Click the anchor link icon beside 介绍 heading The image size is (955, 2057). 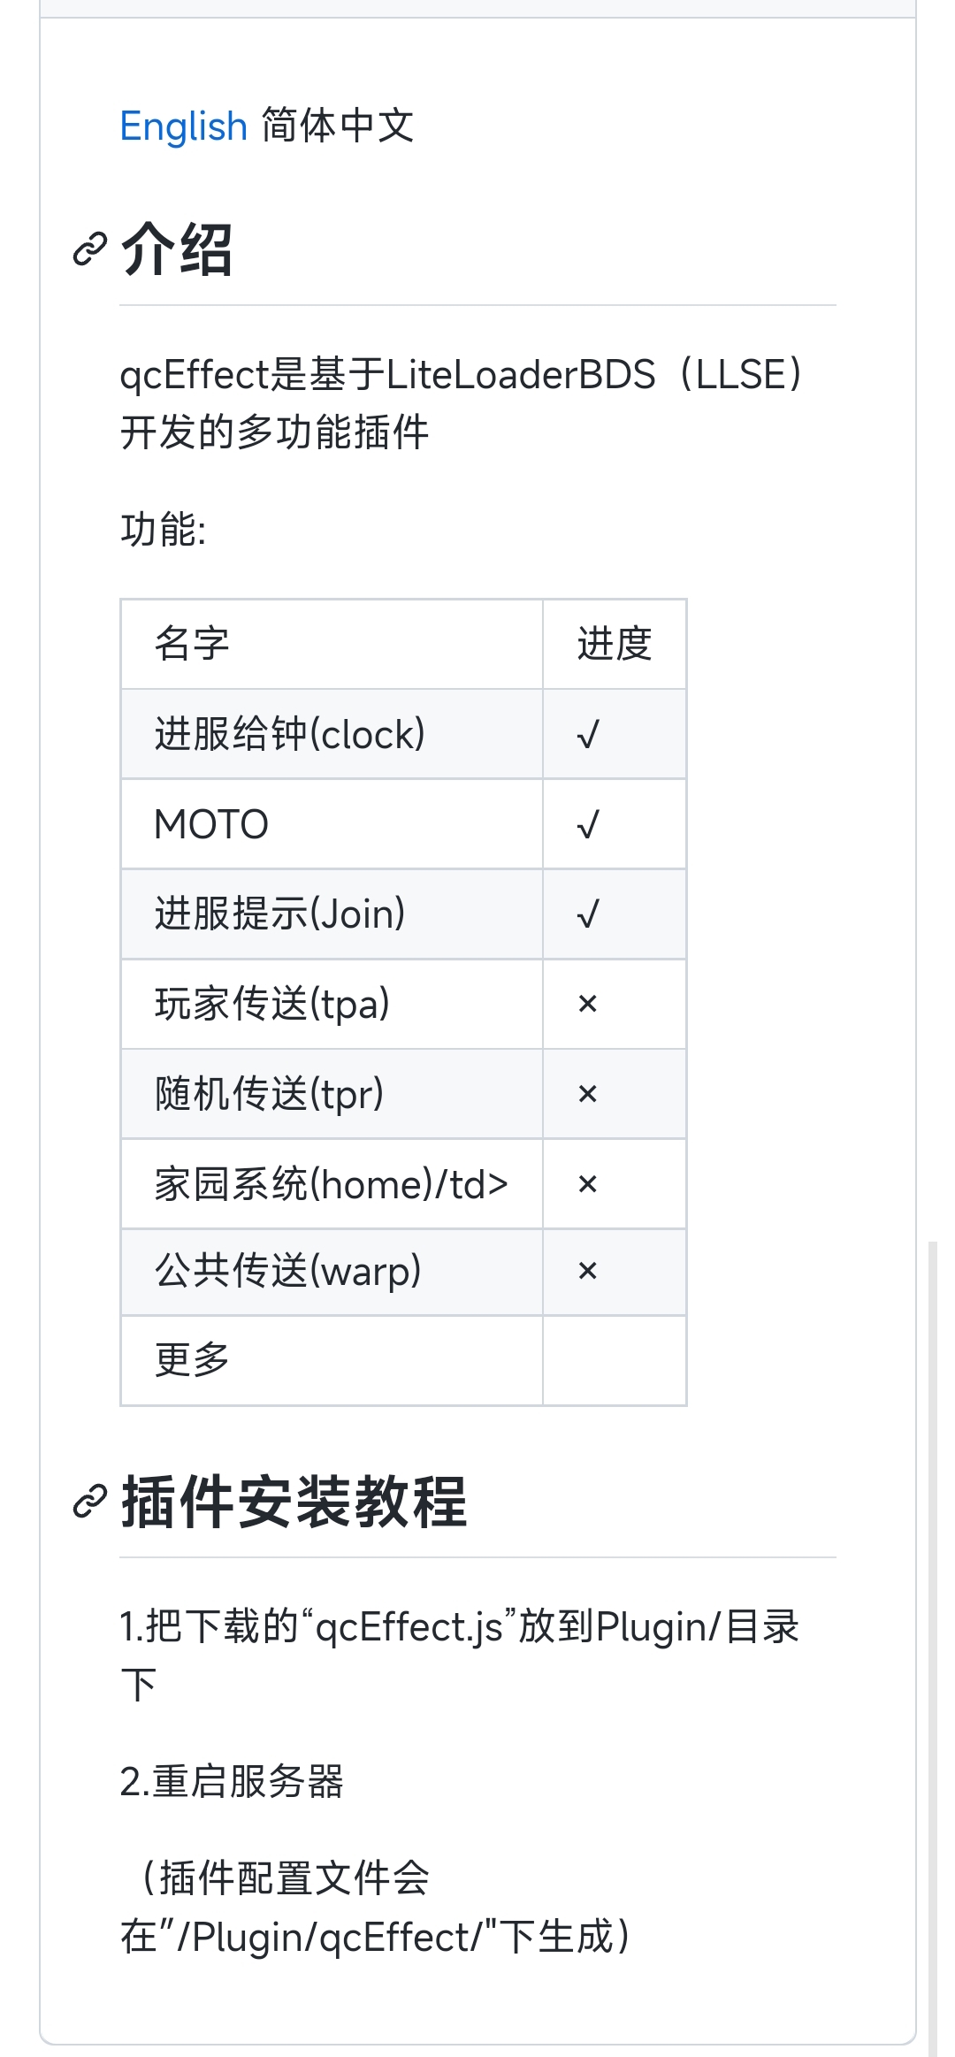click(89, 249)
